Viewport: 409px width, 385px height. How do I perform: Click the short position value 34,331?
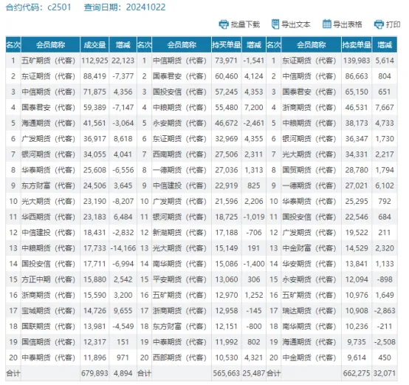pos(357,154)
